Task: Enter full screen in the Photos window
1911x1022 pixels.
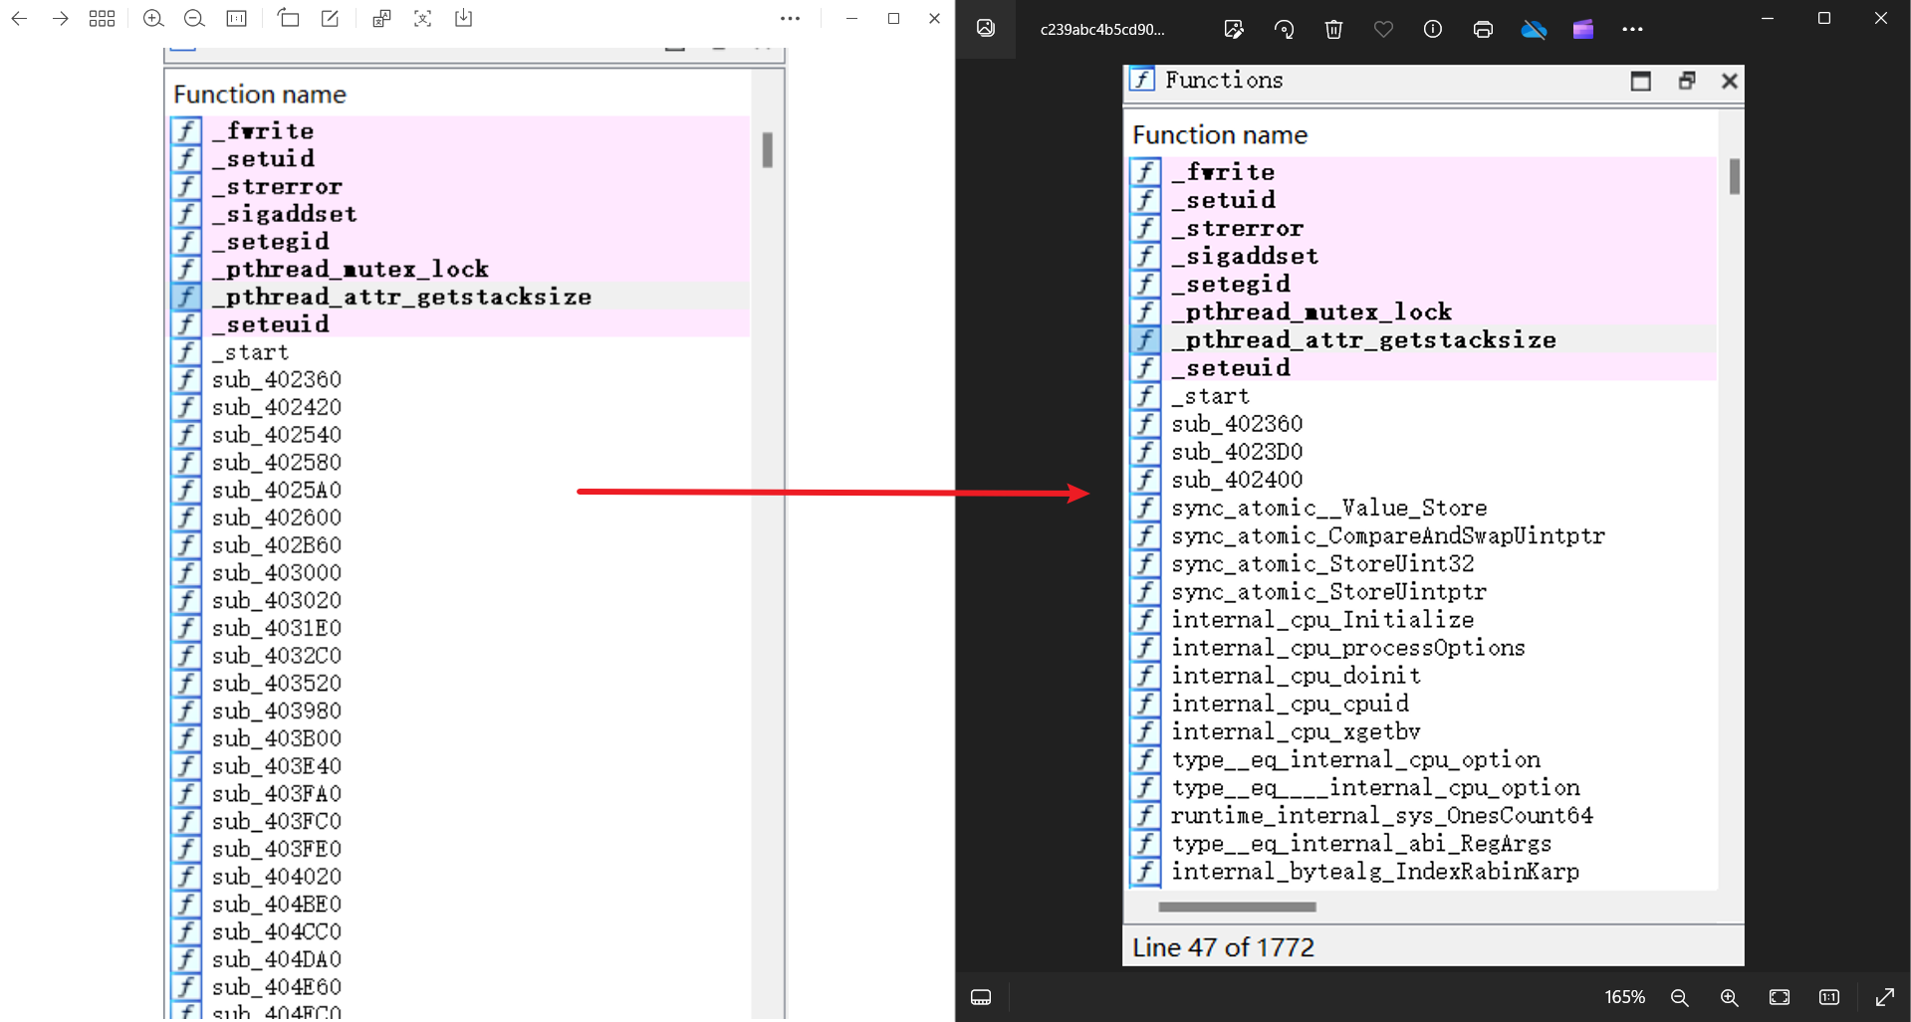Action: (x=1885, y=997)
